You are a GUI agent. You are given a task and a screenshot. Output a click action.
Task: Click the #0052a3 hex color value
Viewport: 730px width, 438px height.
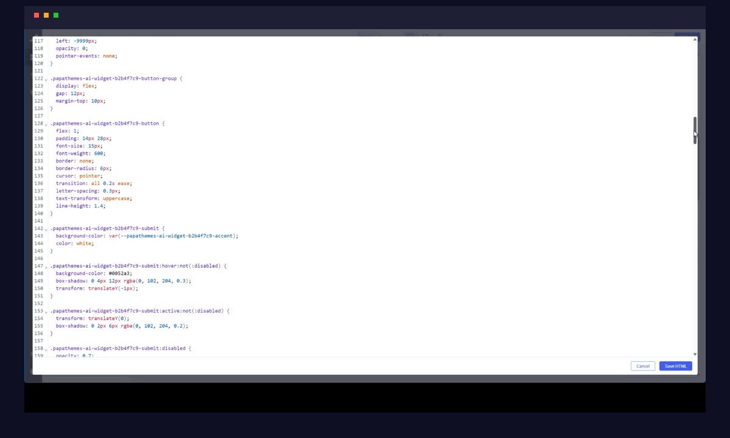tap(121, 273)
